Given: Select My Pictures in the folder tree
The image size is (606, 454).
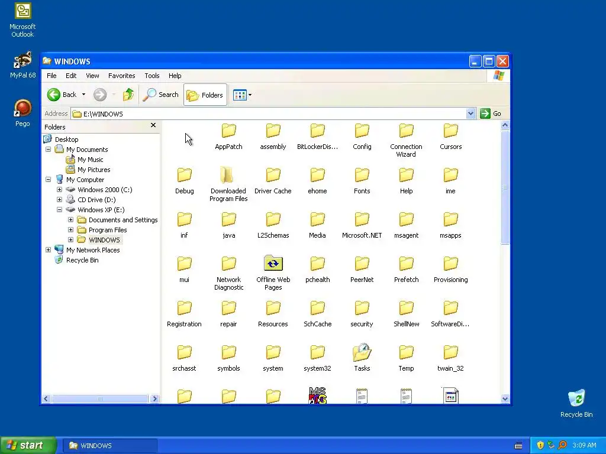Looking at the screenshot, I should click(x=94, y=170).
